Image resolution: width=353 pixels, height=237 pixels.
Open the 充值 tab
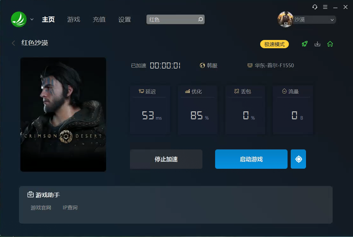click(x=99, y=19)
